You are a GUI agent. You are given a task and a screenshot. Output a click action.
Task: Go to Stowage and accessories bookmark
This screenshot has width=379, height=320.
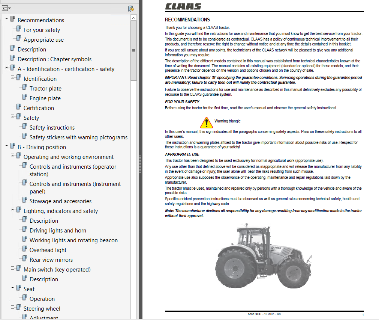coord(60,201)
